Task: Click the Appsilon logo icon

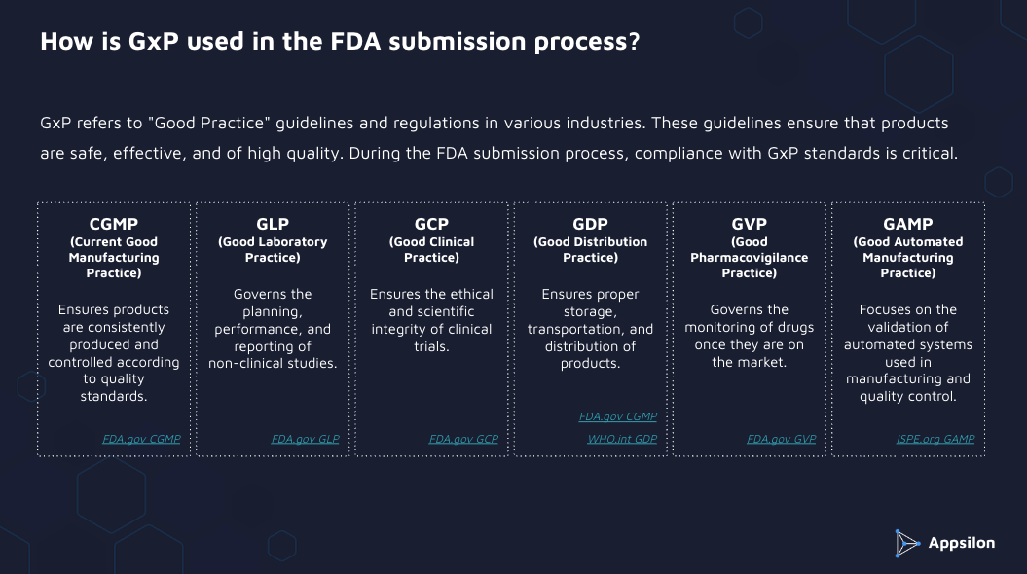Action: [x=907, y=544]
